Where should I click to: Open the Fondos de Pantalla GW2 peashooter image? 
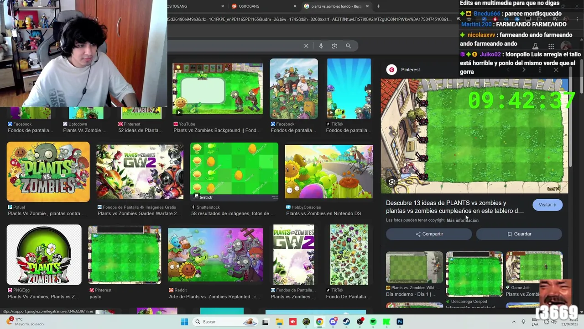[293, 255]
